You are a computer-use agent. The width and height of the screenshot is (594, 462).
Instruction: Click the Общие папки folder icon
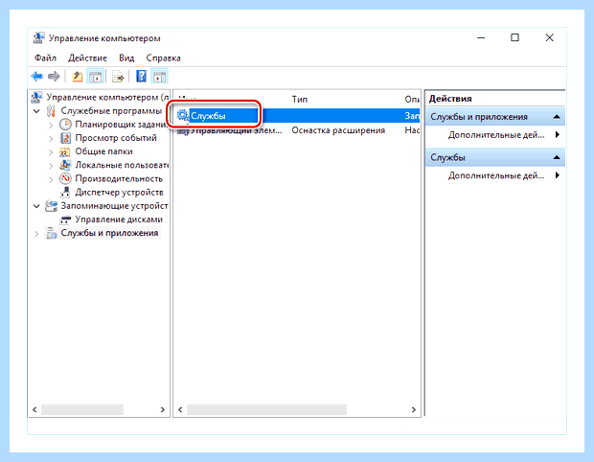(x=65, y=151)
